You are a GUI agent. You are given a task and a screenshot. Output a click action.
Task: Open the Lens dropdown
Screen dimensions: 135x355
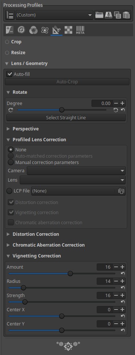pos(73,180)
